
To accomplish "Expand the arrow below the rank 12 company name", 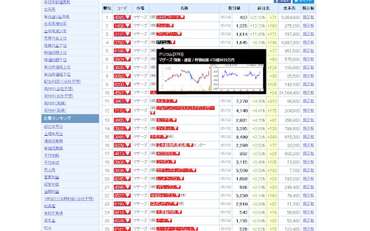I will [153, 113].
